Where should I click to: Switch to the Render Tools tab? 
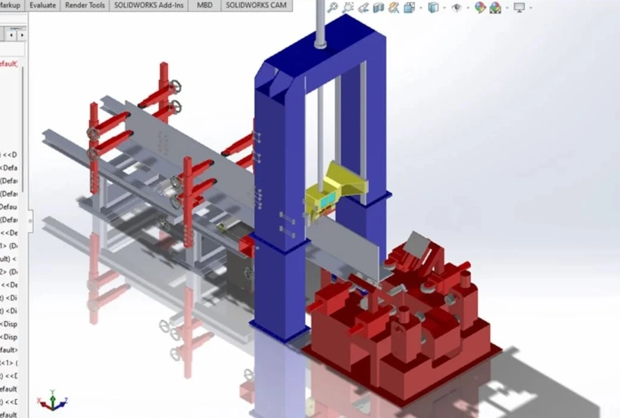(x=86, y=5)
